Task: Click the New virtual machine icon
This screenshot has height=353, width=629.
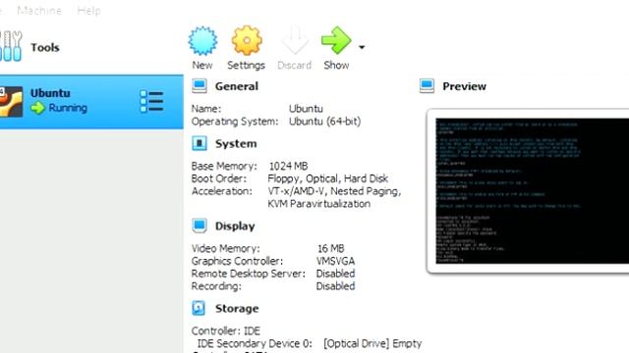Action: tap(202, 41)
